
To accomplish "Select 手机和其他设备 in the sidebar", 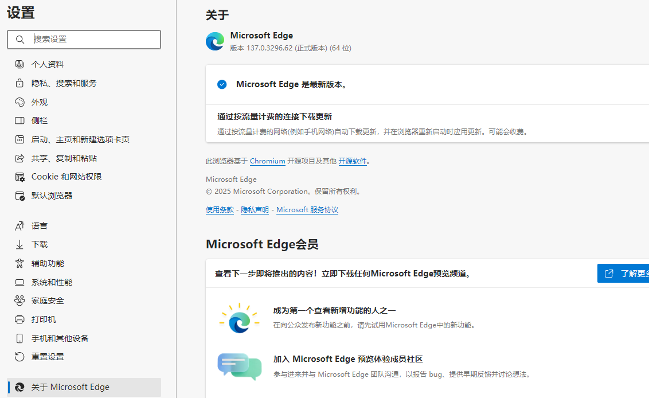I will coord(84,338).
